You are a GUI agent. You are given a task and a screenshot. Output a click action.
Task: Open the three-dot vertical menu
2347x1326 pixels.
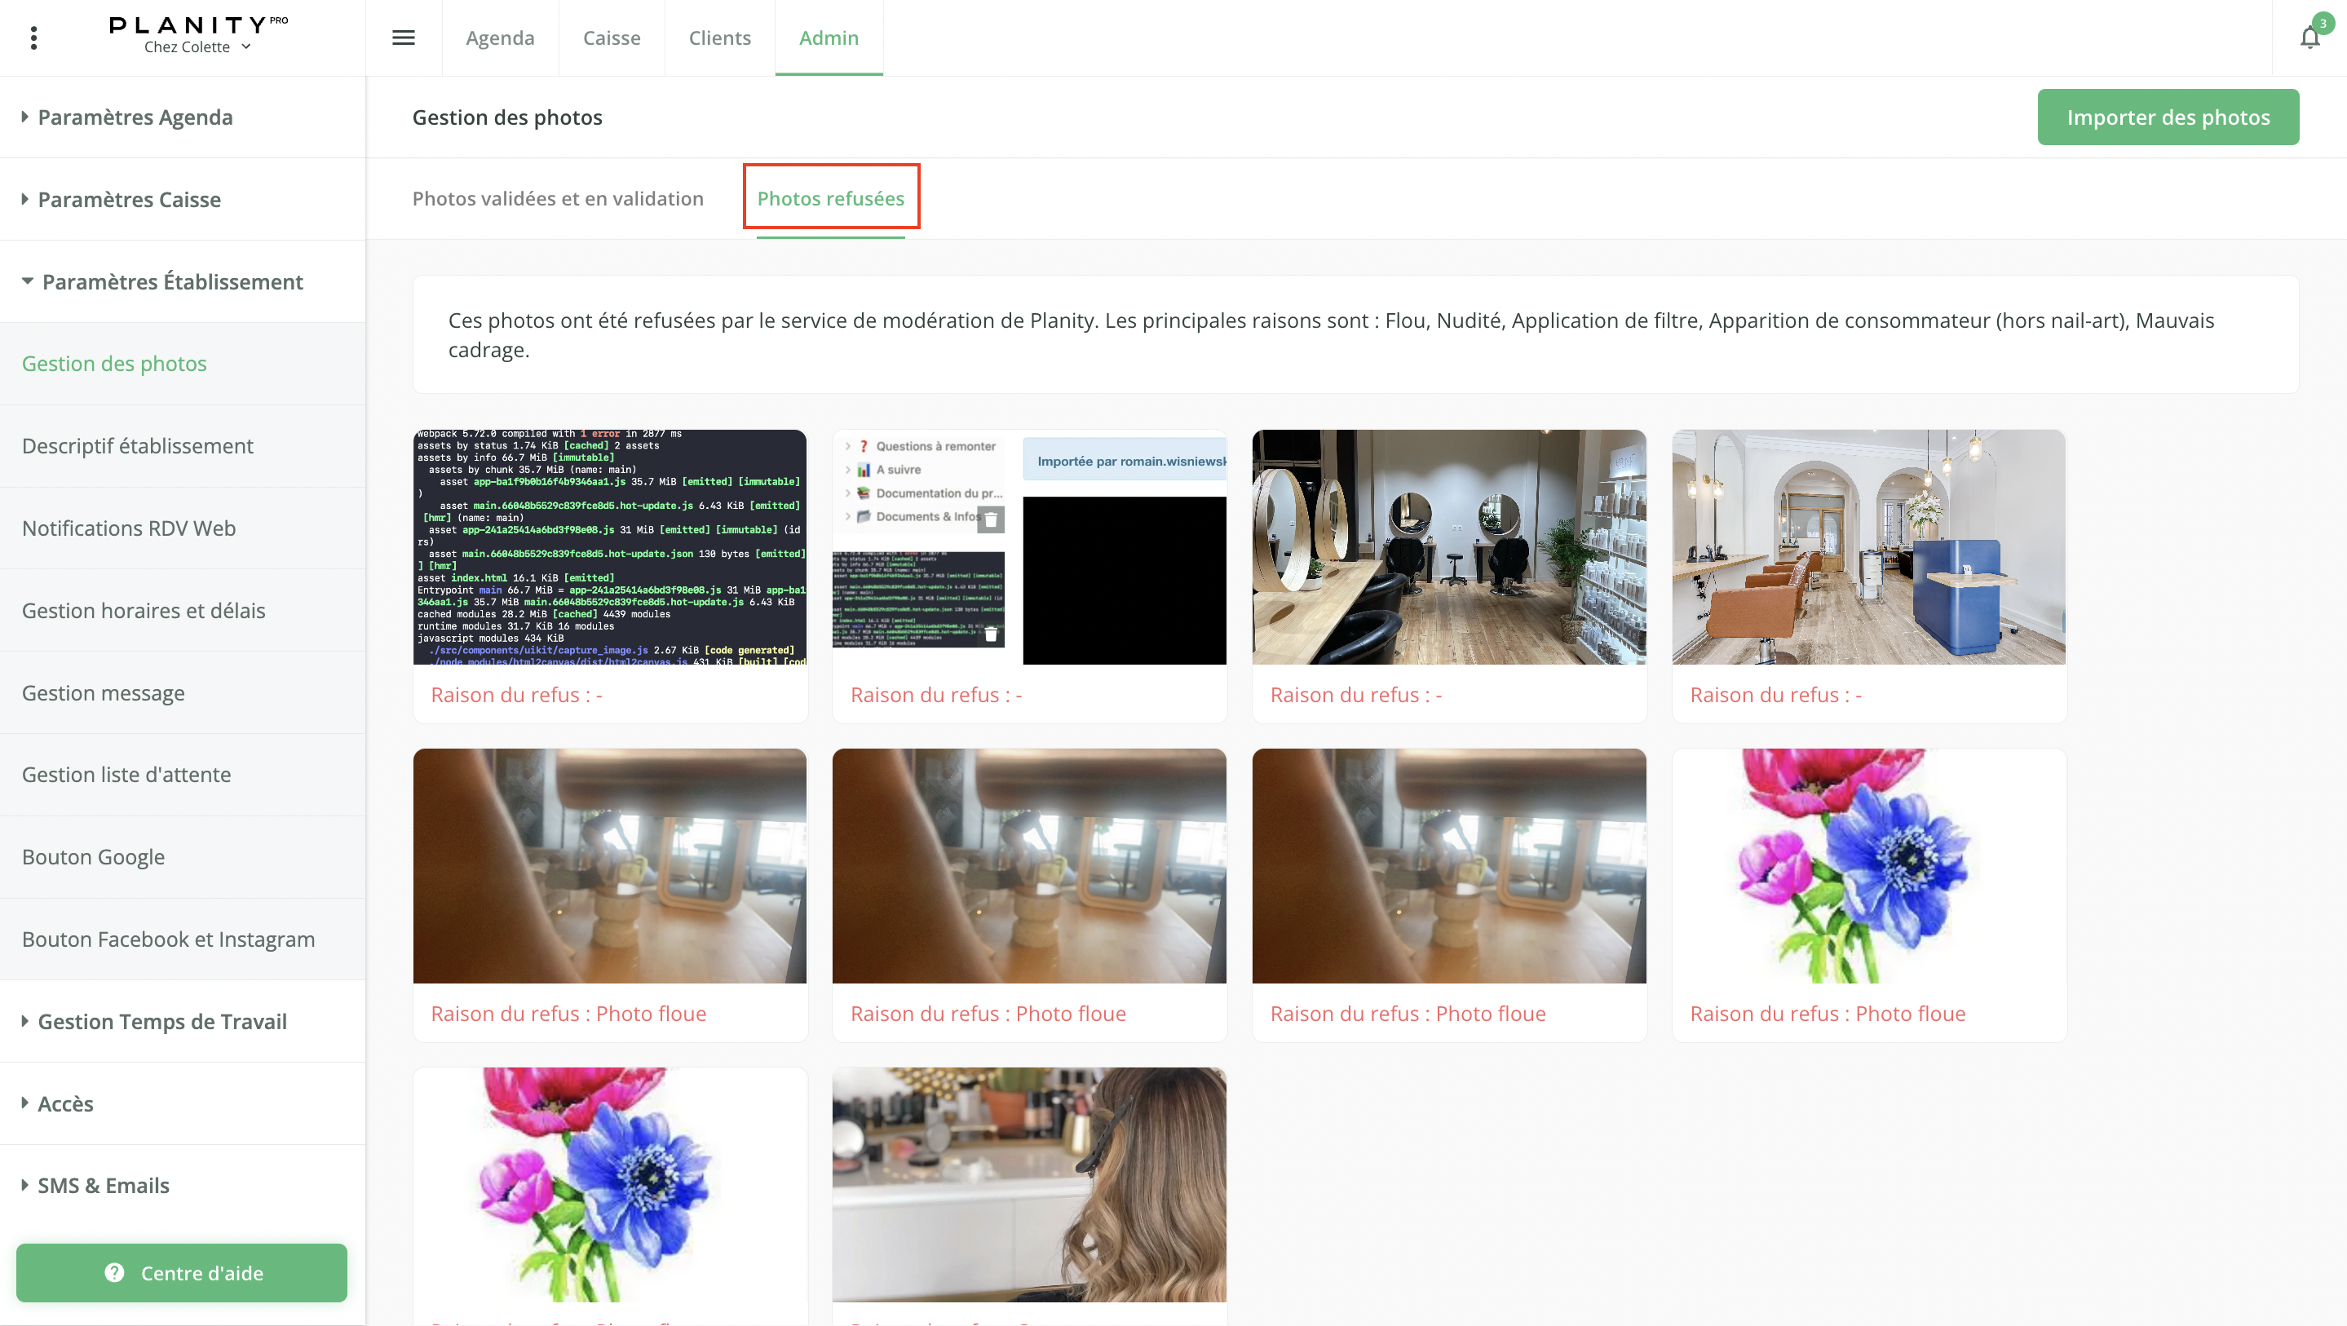click(x=33, y=38)
